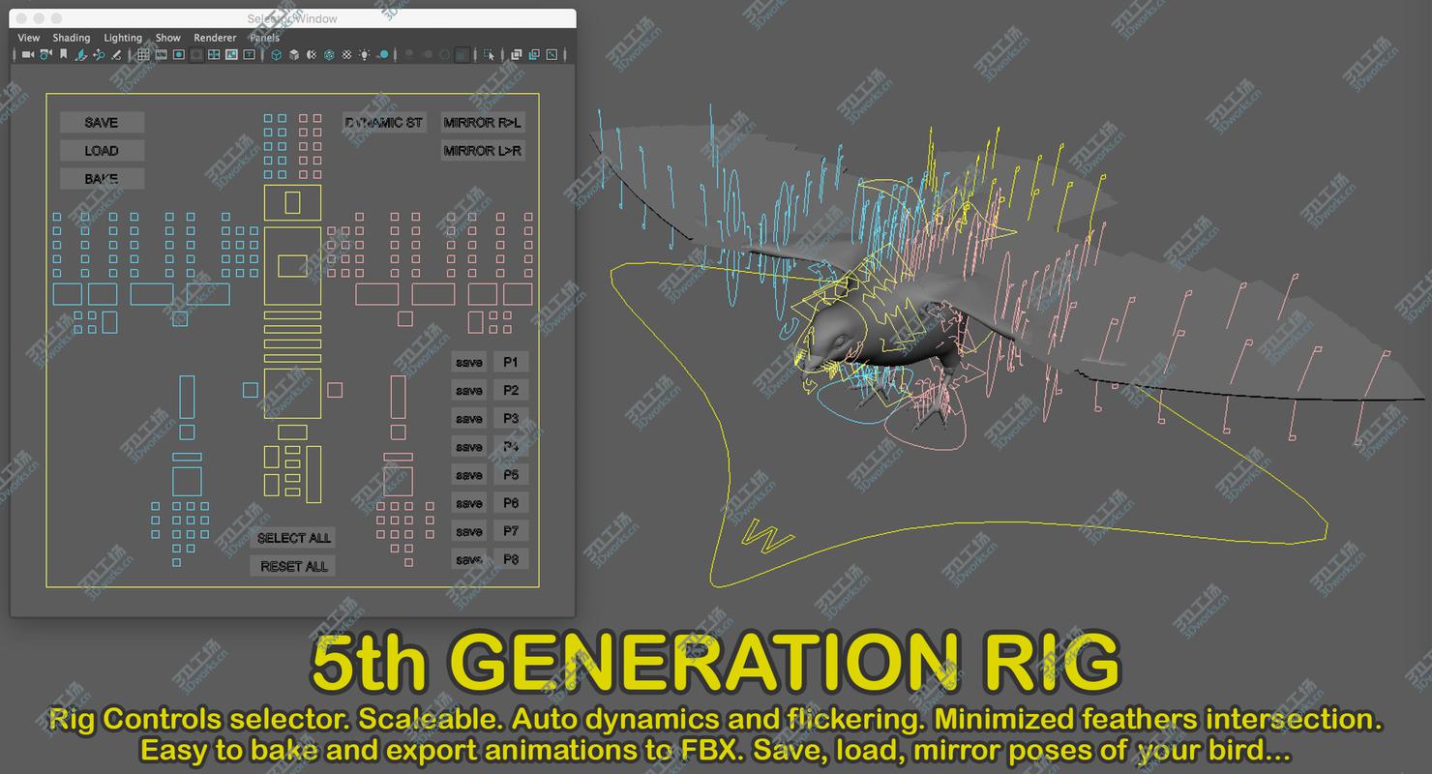Load pose slot P1
This screenshot has height=774, width=1432.
point(511,362)
